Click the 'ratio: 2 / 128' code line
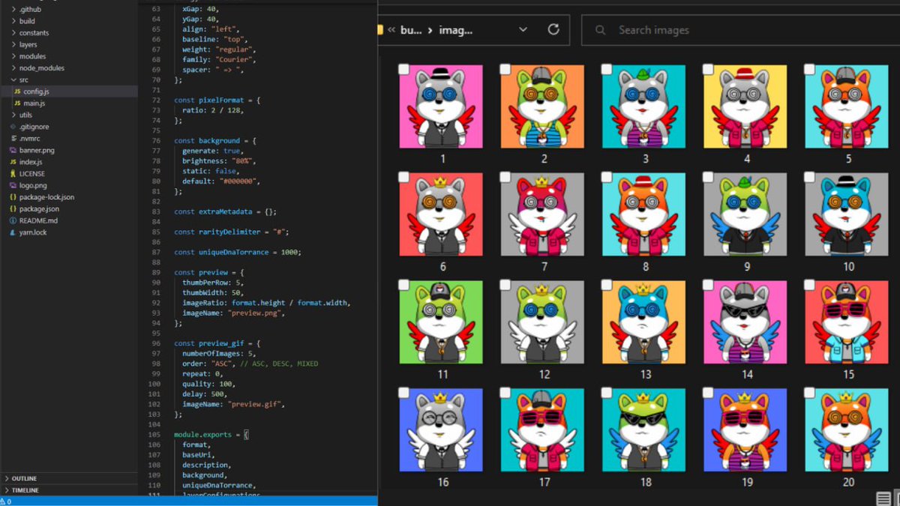Image resolution: width=900 pixels, height=506 pixels. coord(214,110)
